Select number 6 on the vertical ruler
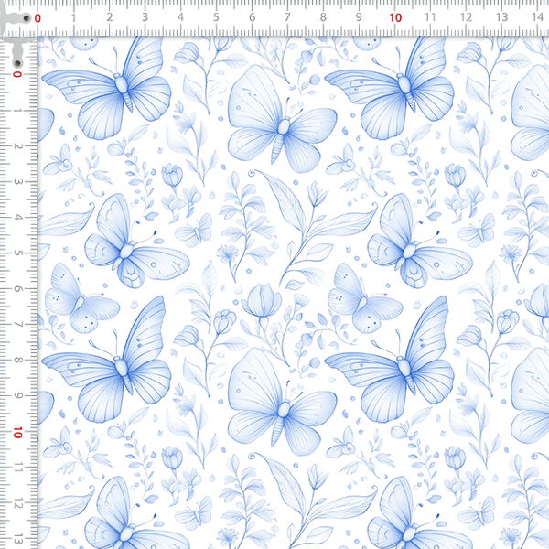549x549 pixels. [17, 289]
